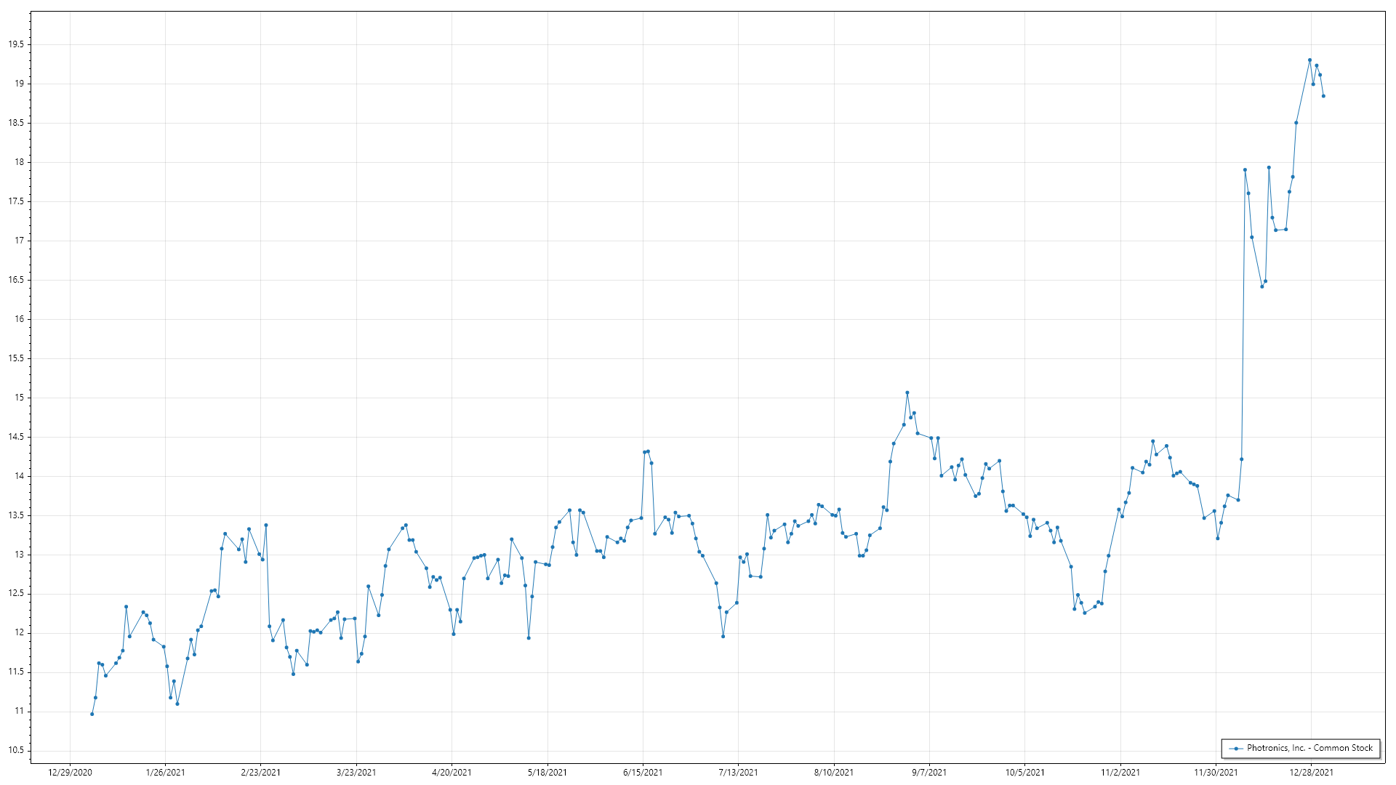1396x785 pixels.
Task: Click the 9/7/2021 x-axis date label
Action: (929, 773)
